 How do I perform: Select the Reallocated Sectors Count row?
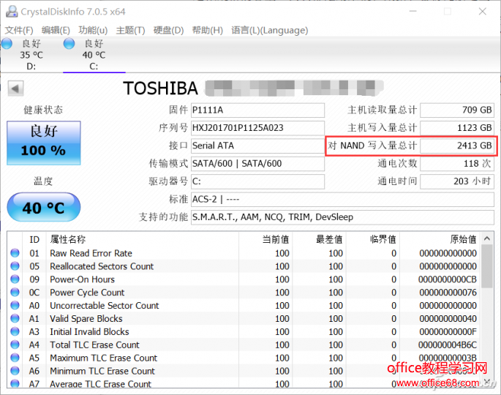pyautogui.click(x=102, y=266)
